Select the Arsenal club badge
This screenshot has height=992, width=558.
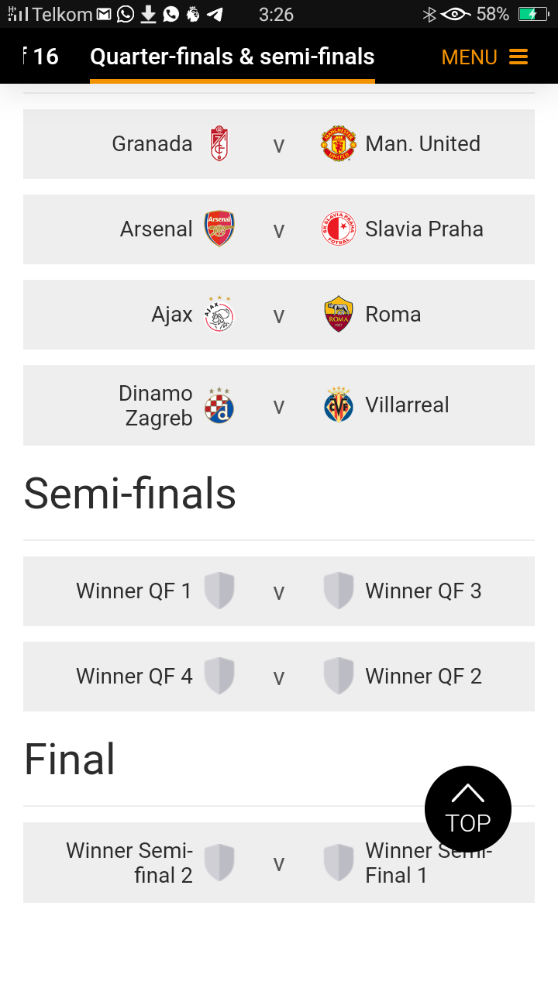click(x=219, y=229)
